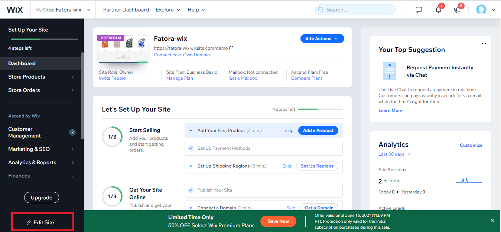Open Partner Dashboard
This screenshot has width=501, height=232.
126,10
